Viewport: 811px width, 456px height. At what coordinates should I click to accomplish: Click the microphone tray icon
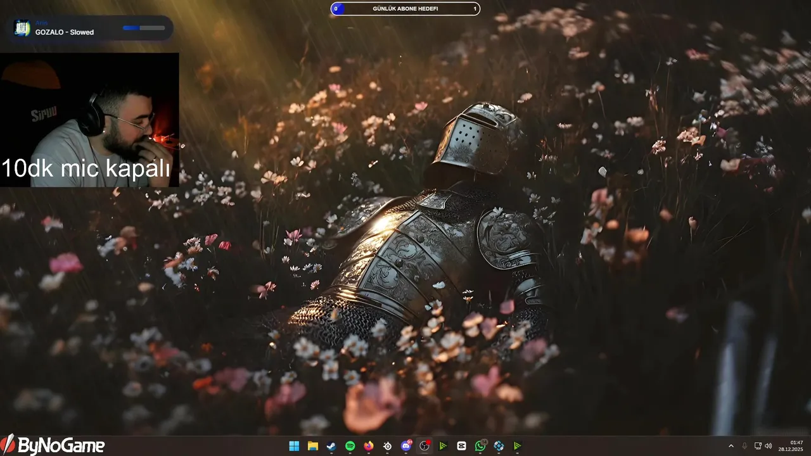[x=744, y=446]
